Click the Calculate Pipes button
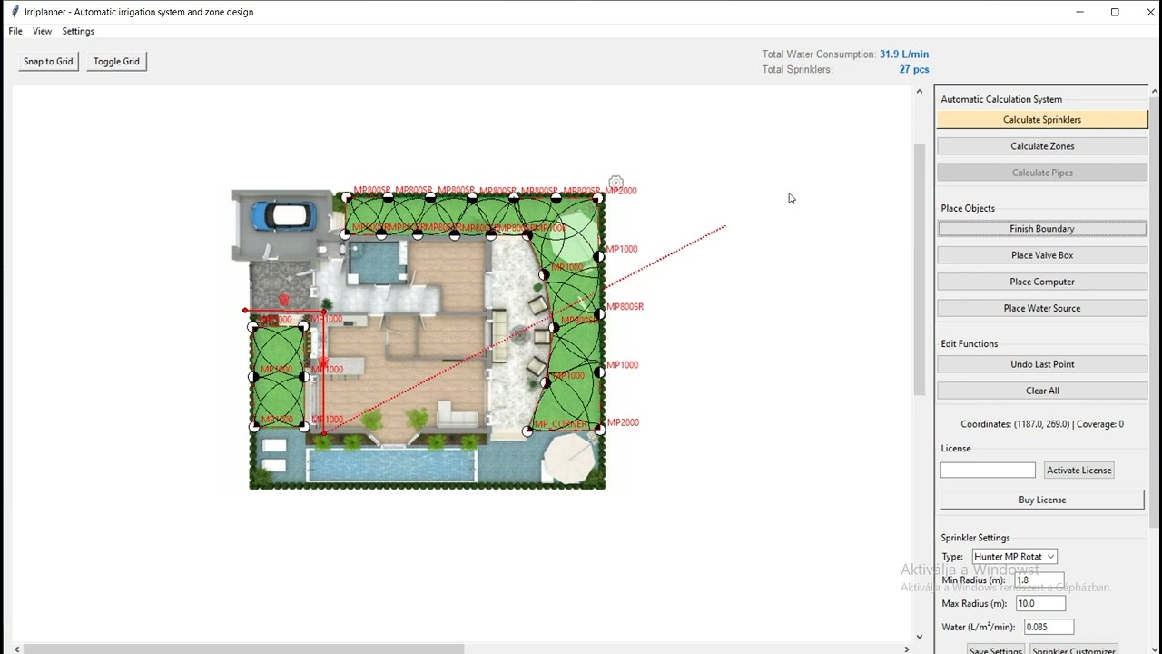 (1042, 173)
